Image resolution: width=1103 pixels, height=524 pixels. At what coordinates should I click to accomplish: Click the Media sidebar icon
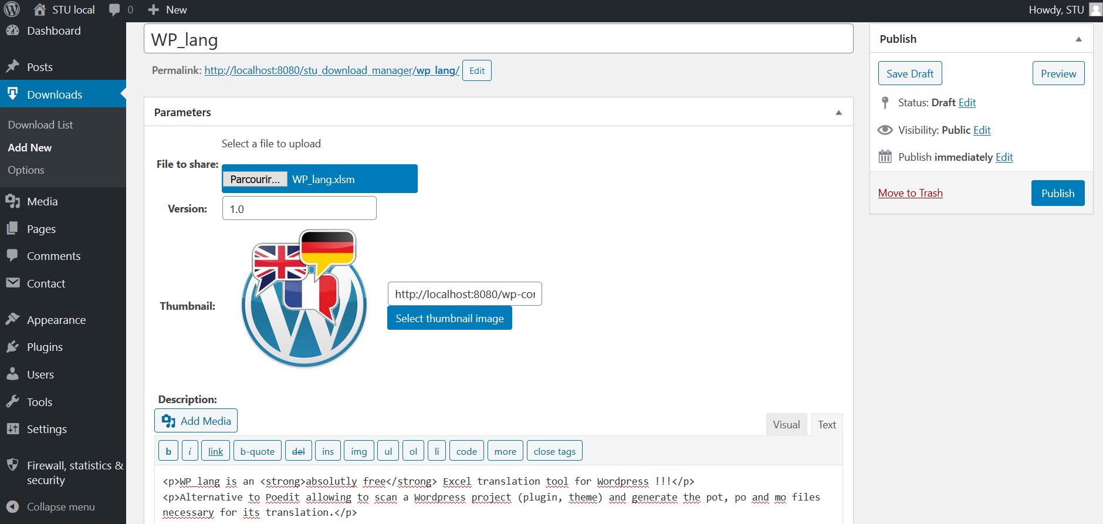click(x=12, y=201)
